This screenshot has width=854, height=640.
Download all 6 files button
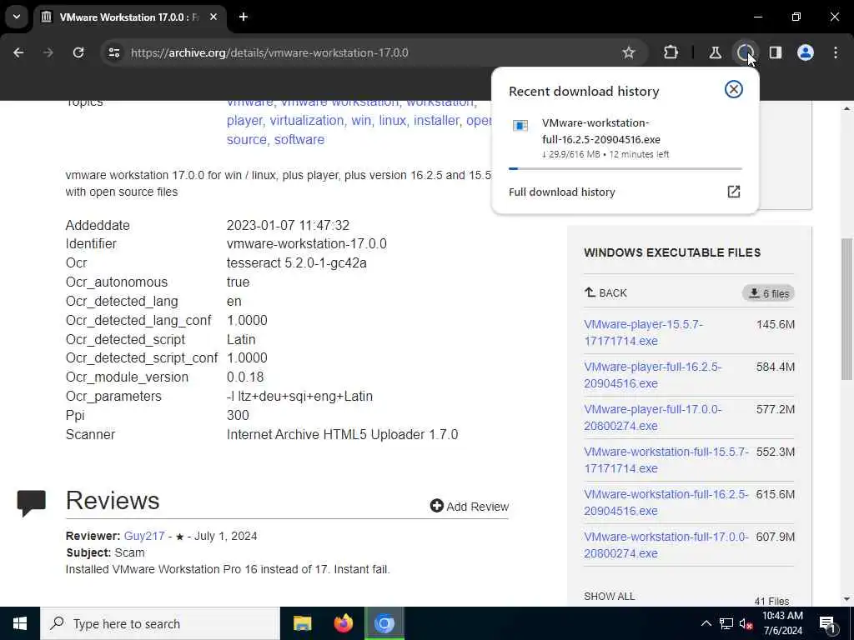pos(768,293)
